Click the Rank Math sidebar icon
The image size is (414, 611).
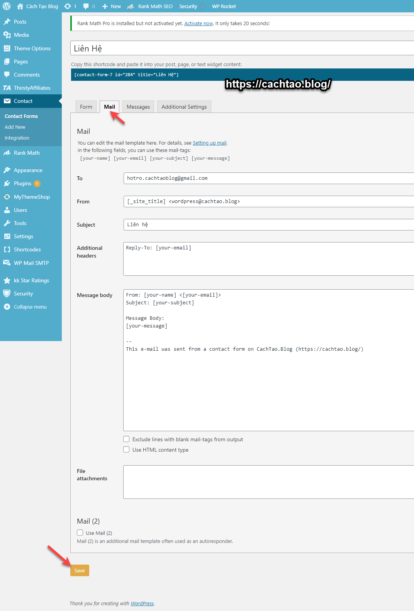[7, 153]
